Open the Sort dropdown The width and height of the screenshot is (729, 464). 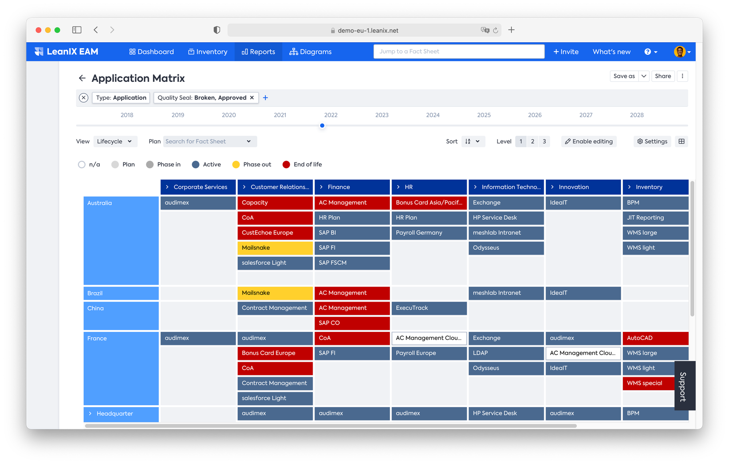tap(473, 141)
